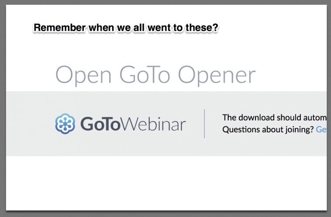Click the dark gray border right of the slide
Image resolution: width=331 pixels, height=217 pixels.
pos(329,109)
